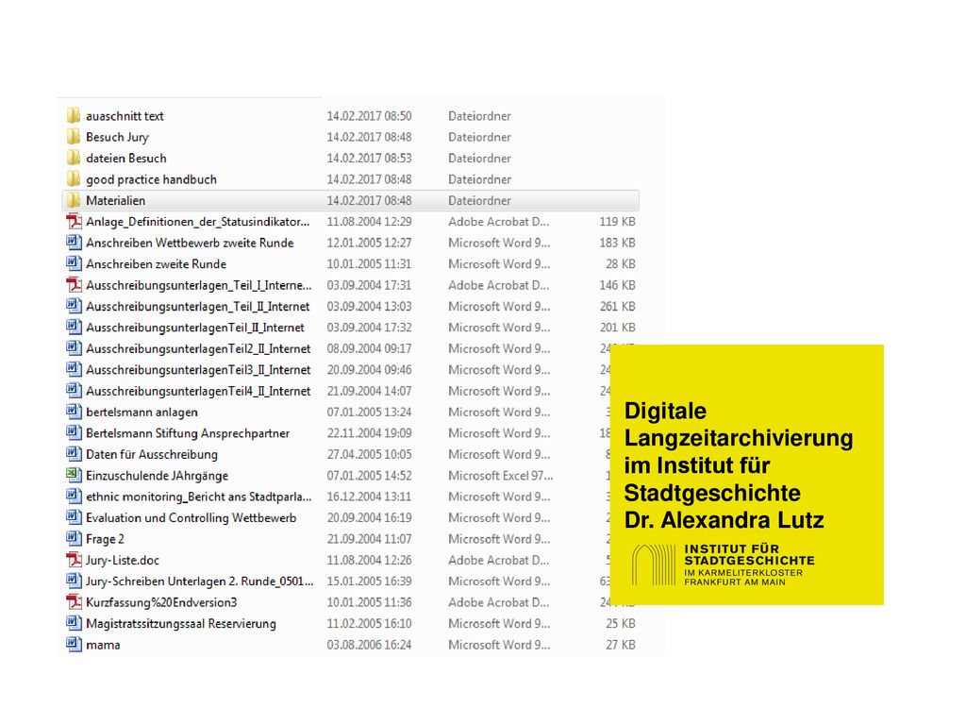The width and height of the screenshot is (966, 725).
Task: Click date 14.02.2017 08:53
Action: pyautogui.click(x=369, y=159)
